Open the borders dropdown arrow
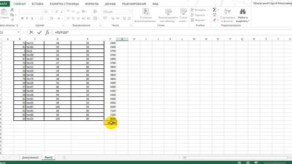The width and height of the screenshot is (292, 164). (x=45, y=18)
